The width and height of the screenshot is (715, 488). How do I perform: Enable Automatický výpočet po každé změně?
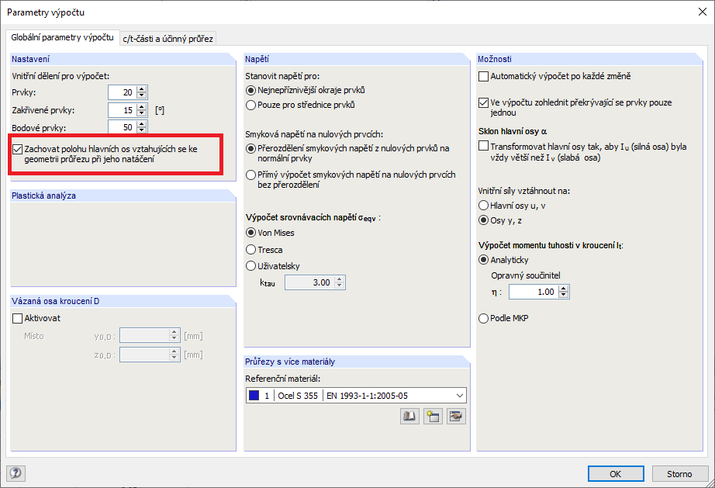(483, 76)
